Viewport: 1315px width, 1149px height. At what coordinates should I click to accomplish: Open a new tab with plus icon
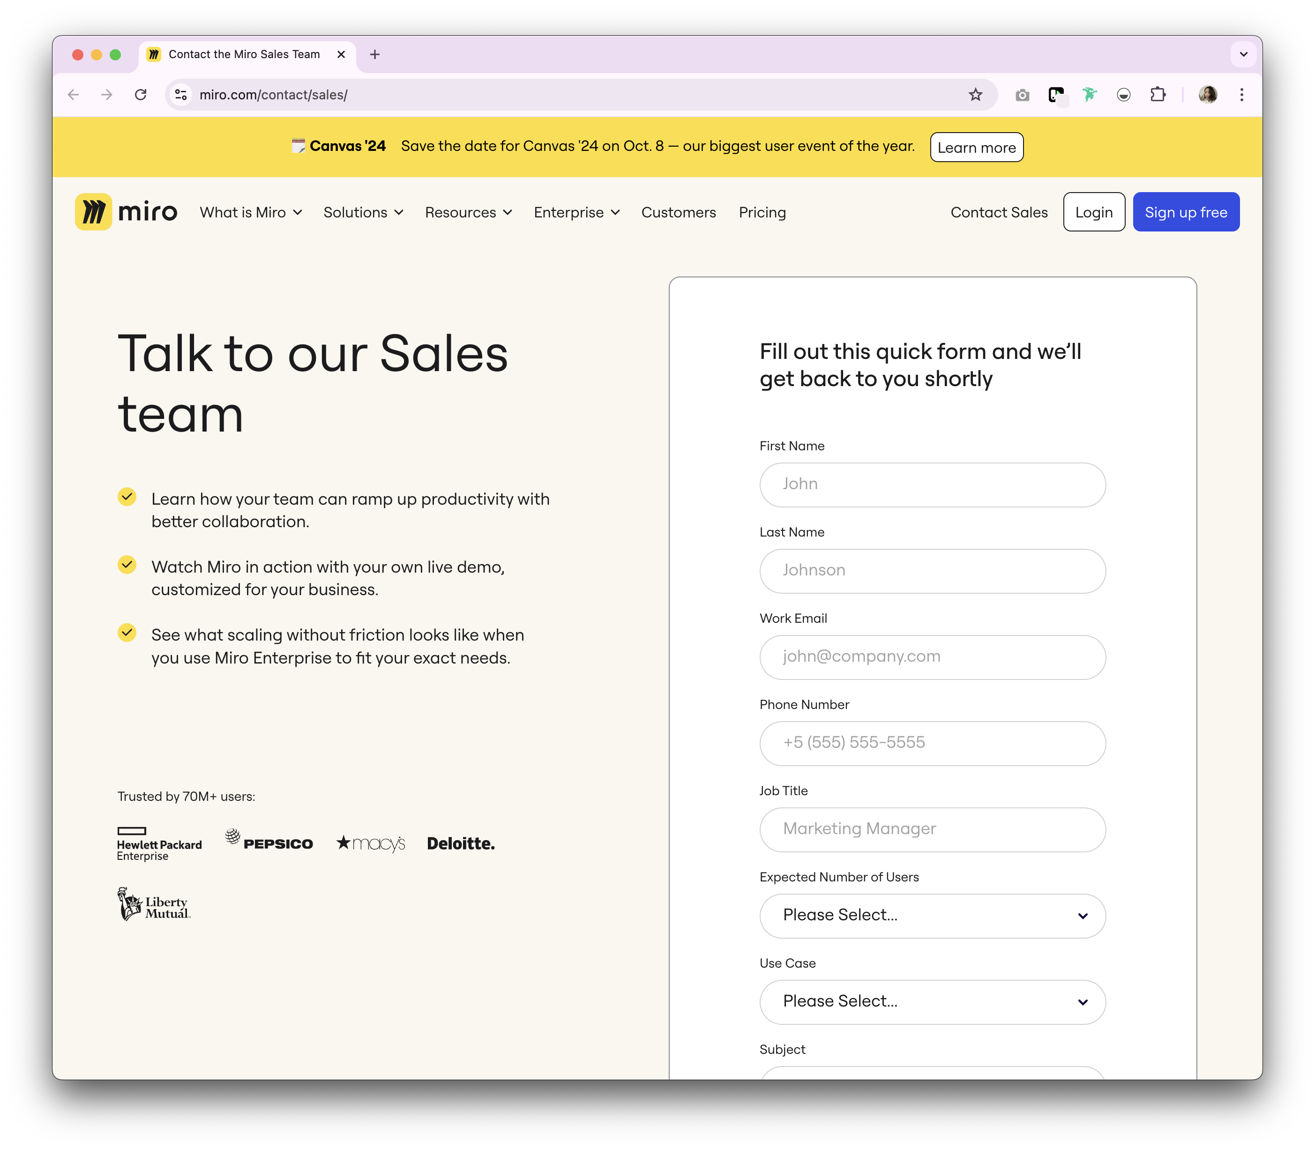tap(375, 54)
